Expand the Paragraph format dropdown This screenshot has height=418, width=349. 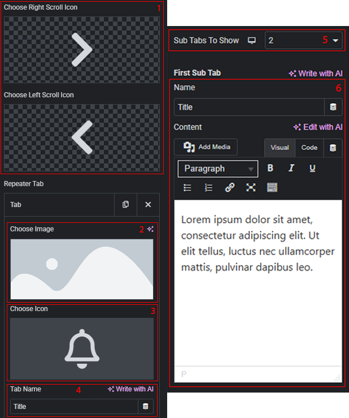point(218,169)
